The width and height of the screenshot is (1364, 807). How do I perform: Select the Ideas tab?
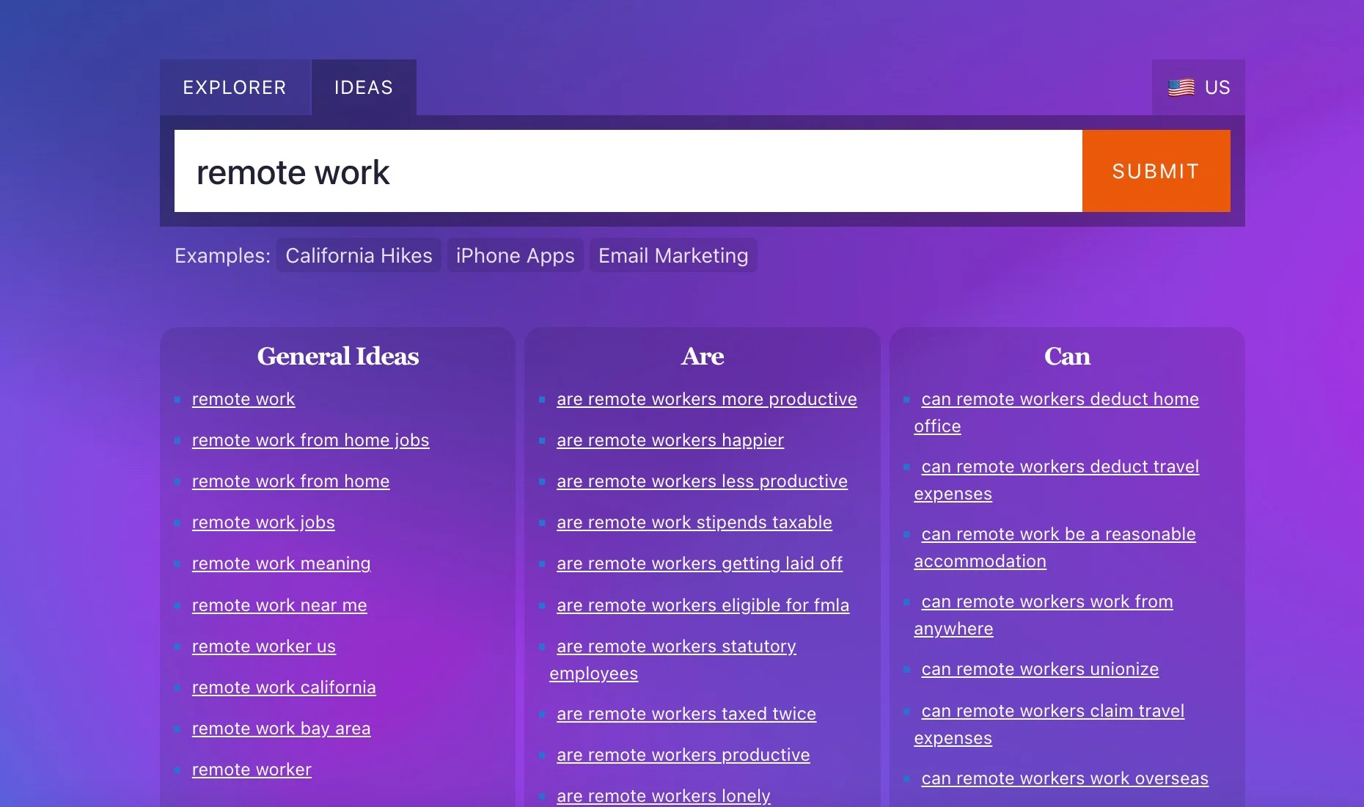(364, 88)
